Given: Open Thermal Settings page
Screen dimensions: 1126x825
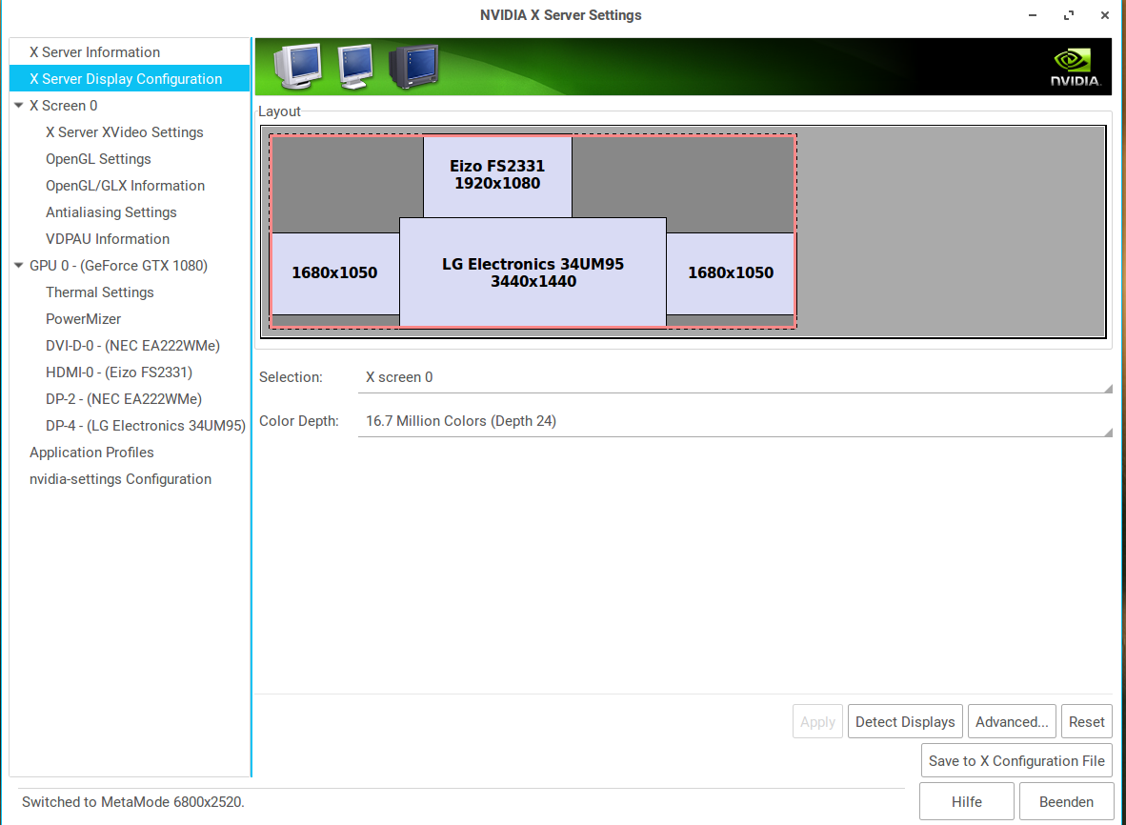Looking at the screenshot, I should [x=99, y=292].
